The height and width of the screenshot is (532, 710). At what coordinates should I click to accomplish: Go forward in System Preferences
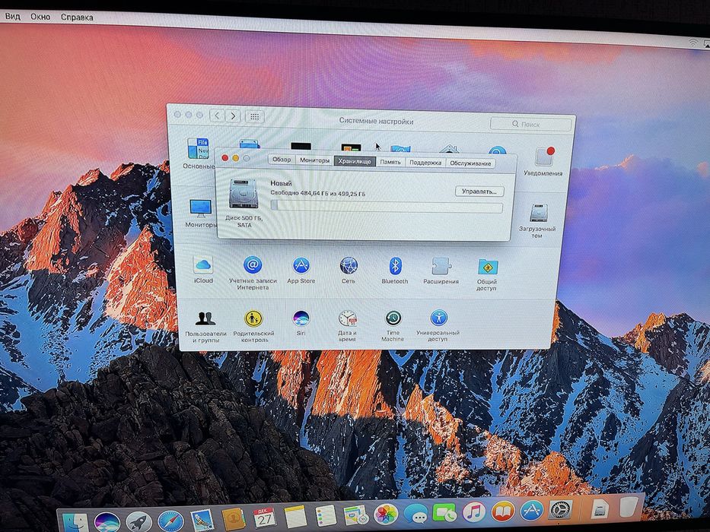pyautogui.click(x=233, y=116)
